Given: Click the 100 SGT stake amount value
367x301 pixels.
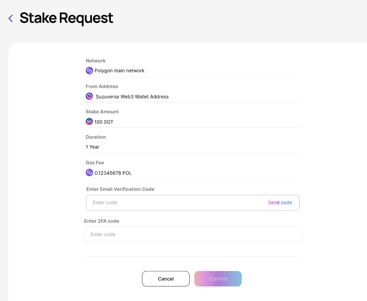Looking at the screenshot, I should click(x=104, y=122).
